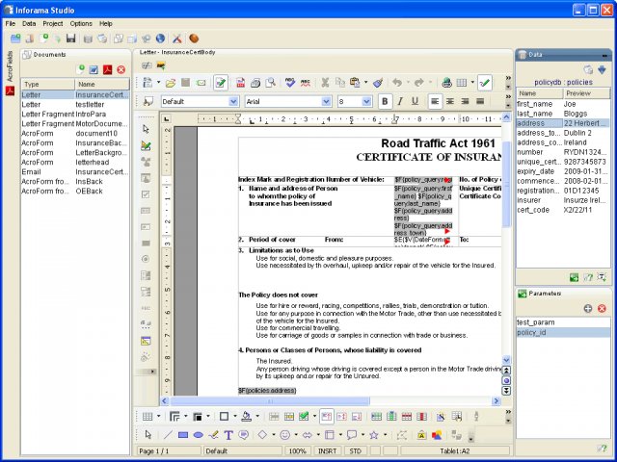617x462 pixels.
Task: Open the Project menu
Action: click(53, 23)
